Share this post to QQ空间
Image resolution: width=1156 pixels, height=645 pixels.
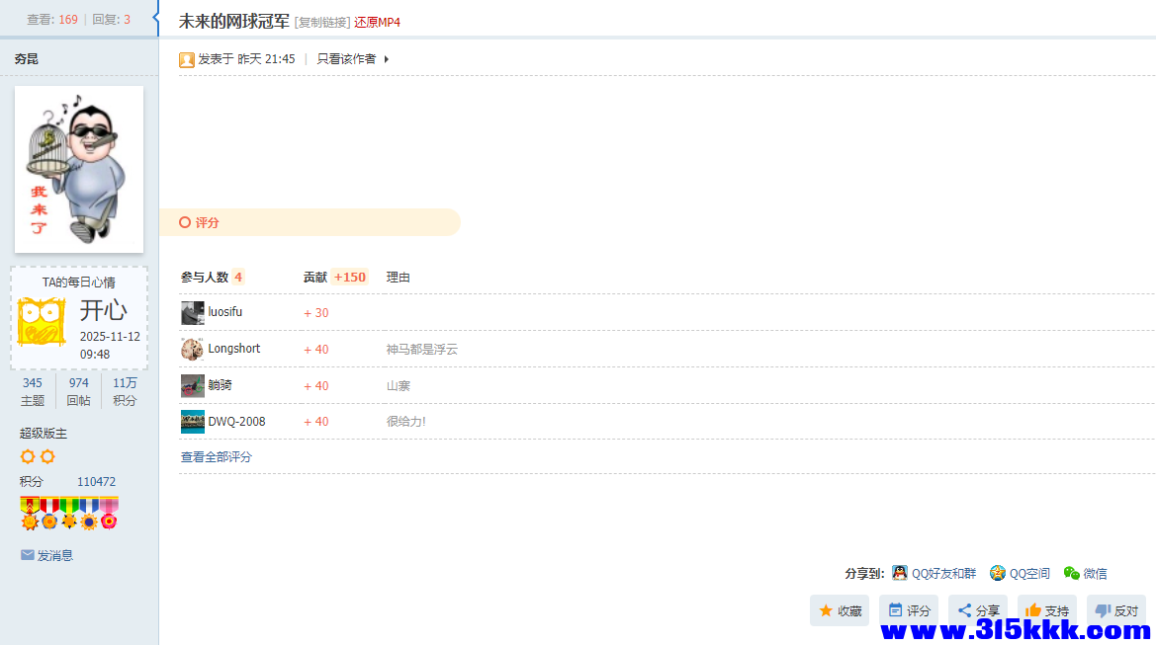(x=1019, y=573)
